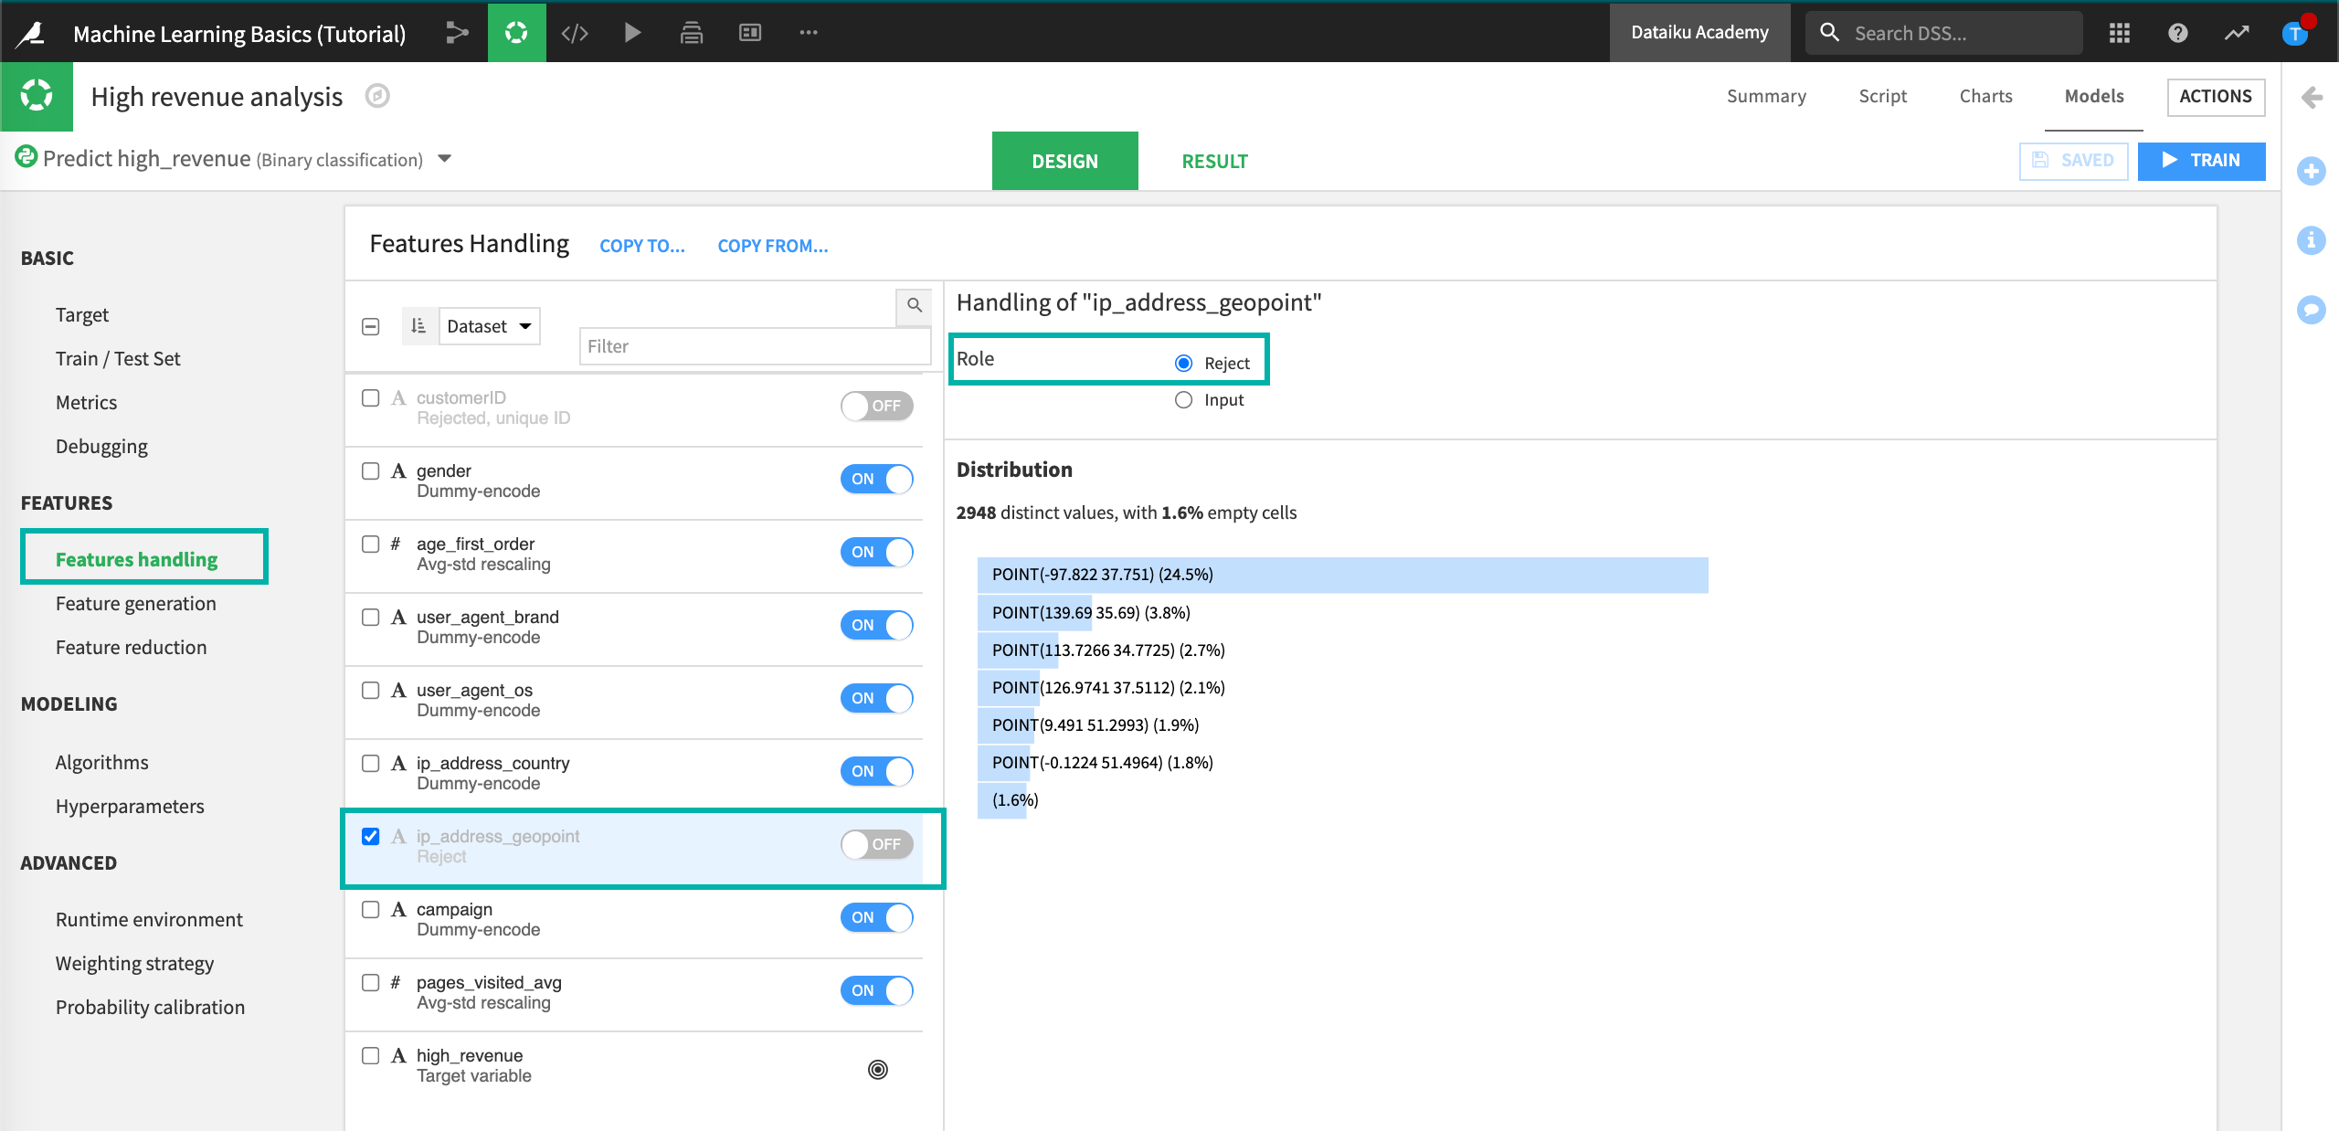Open the Algorithms section

click(x=101, y=763)
